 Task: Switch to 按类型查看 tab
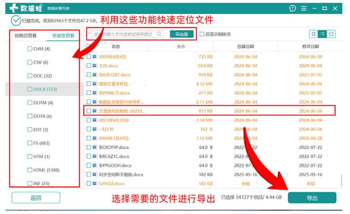pyautogui.click(x=63, y=35)
